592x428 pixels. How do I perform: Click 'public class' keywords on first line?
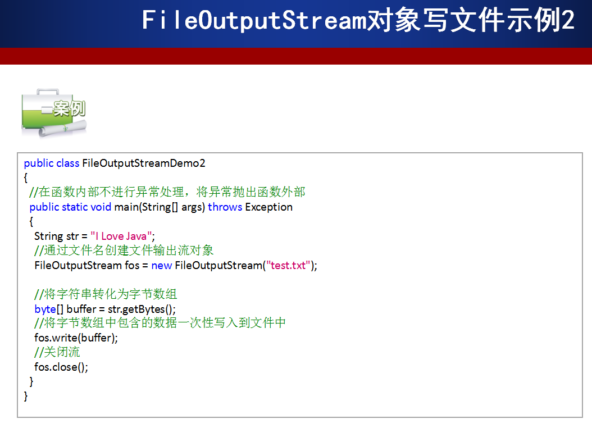click(x=52, y=163)
